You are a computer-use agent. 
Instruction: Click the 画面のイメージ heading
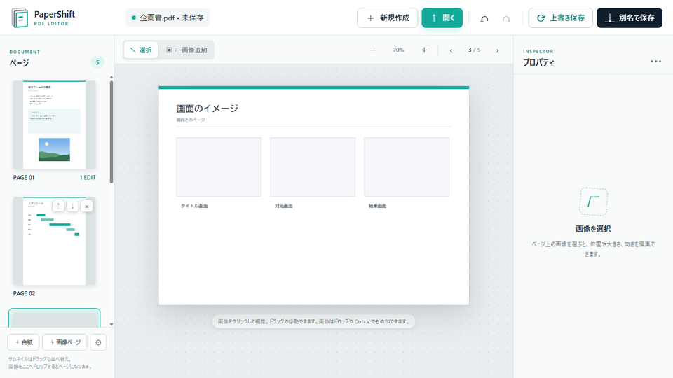point(208,108)
